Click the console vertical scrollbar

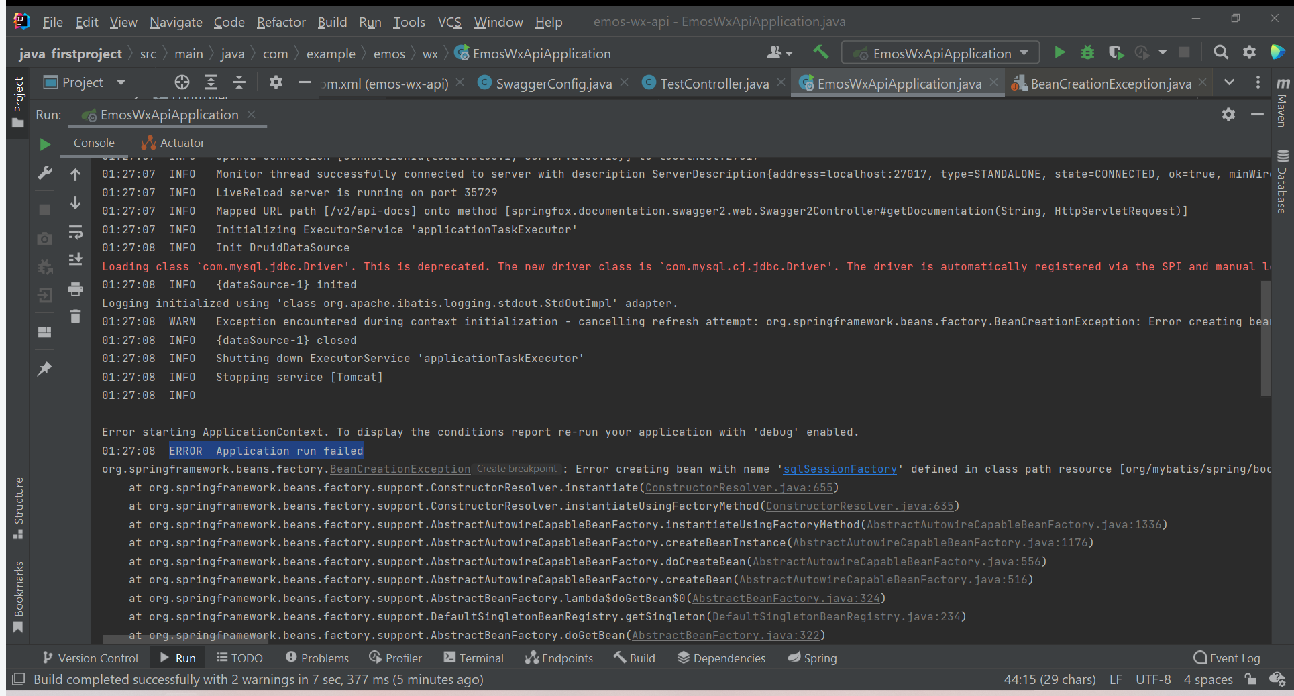pyautogui.click(x=1266, y=338)
